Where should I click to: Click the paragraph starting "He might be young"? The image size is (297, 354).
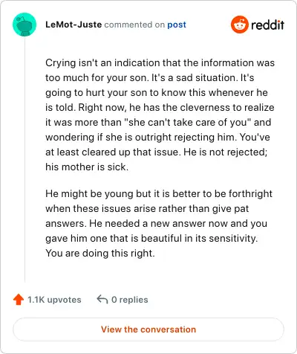[x=159, y=223]
